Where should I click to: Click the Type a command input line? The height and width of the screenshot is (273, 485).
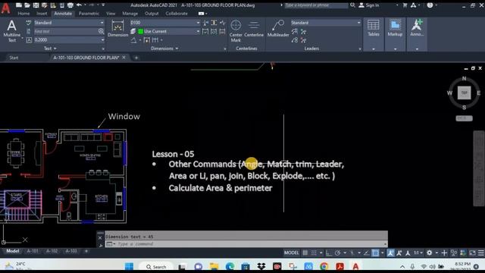click(246, 244)
